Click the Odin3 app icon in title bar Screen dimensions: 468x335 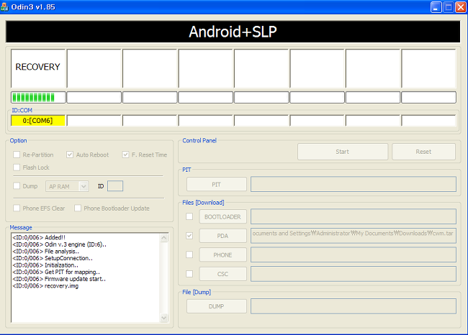click(4, 7)
